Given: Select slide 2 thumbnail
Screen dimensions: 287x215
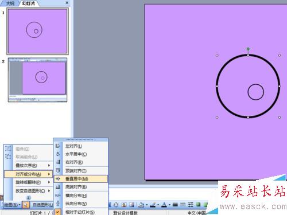Looking at the screenshot, I should pos(37,80).
